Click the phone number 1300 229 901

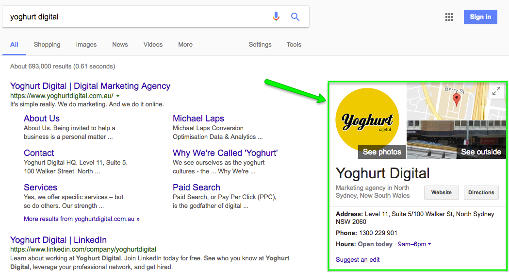pyautogui.click(x=378, y=233)
